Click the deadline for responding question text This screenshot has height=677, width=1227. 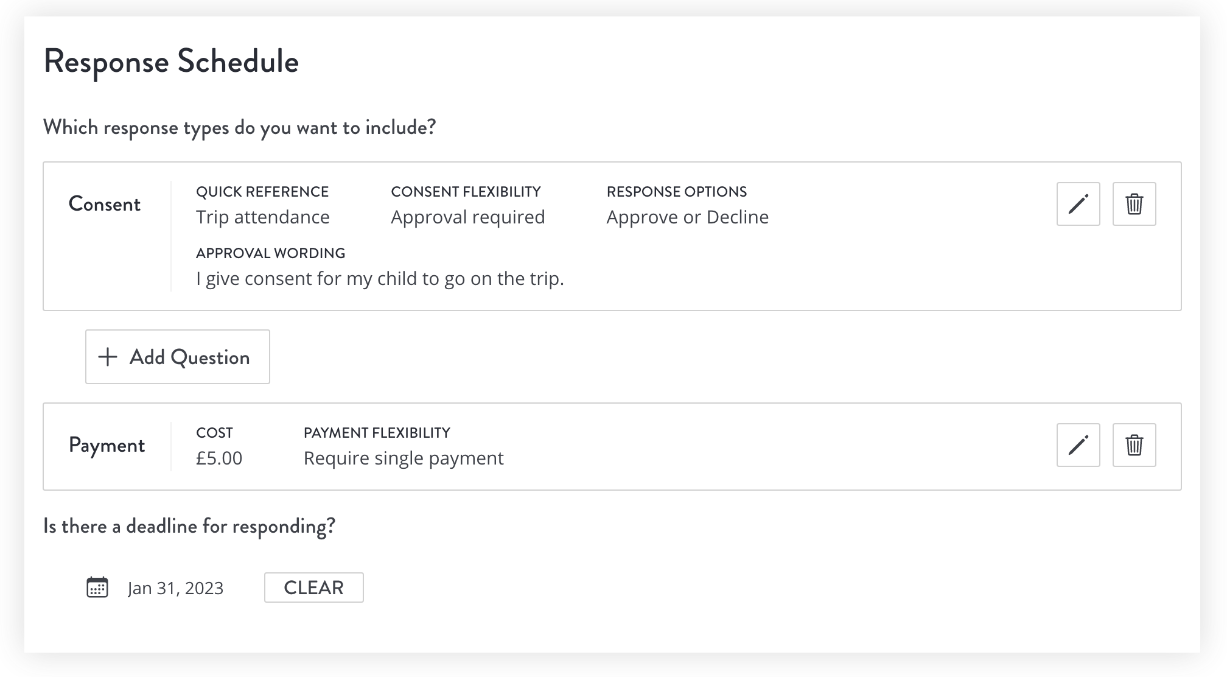pos(189,527)
